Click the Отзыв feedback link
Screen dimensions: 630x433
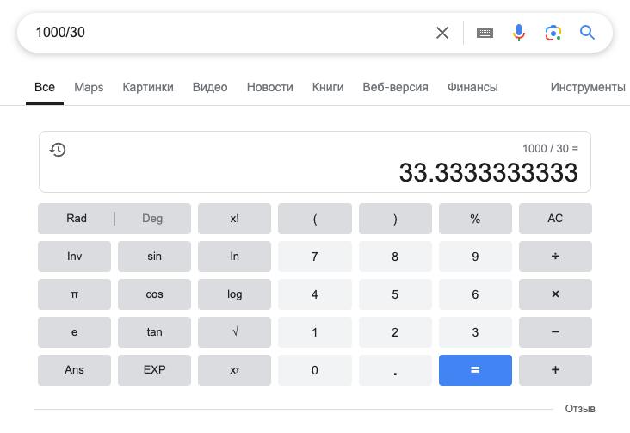tap(580, 409)
